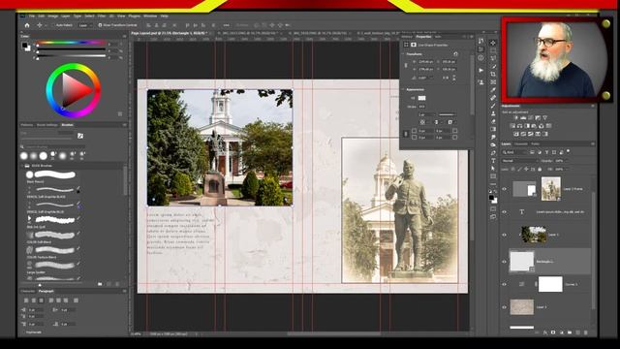Image resolution: width=620 pixels, height=349 pixels.
Task: Open the File menu
Action: 32,16
